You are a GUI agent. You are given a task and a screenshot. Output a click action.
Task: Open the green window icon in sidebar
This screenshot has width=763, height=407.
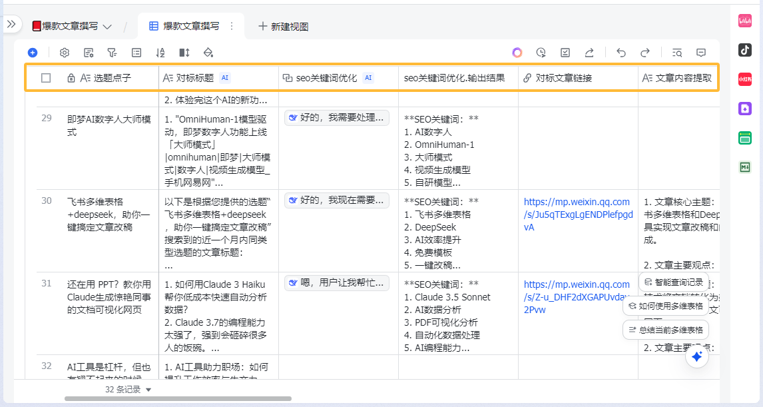(745, 138)
